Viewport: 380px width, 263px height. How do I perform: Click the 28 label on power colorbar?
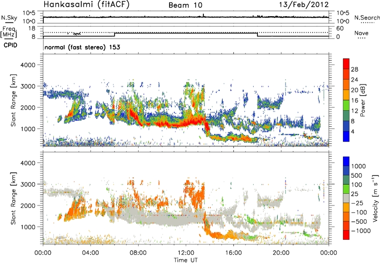click(354, 69)
